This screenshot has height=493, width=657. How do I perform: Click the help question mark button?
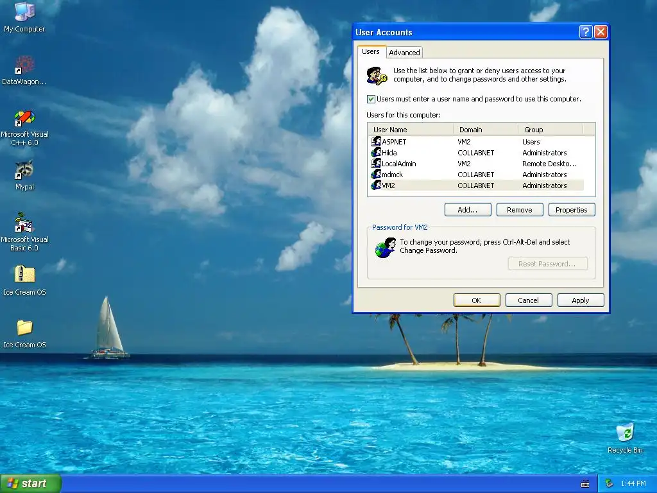pyautogui.click(x=586, y=32)
